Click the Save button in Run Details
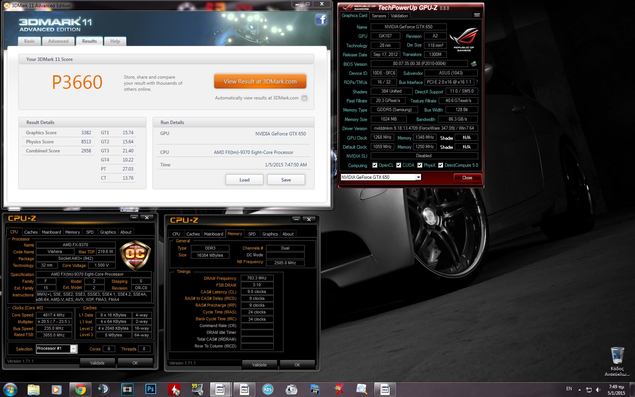The height and width of the screenshot is (397, 635). pyautogui.click(x=286, y=180)
